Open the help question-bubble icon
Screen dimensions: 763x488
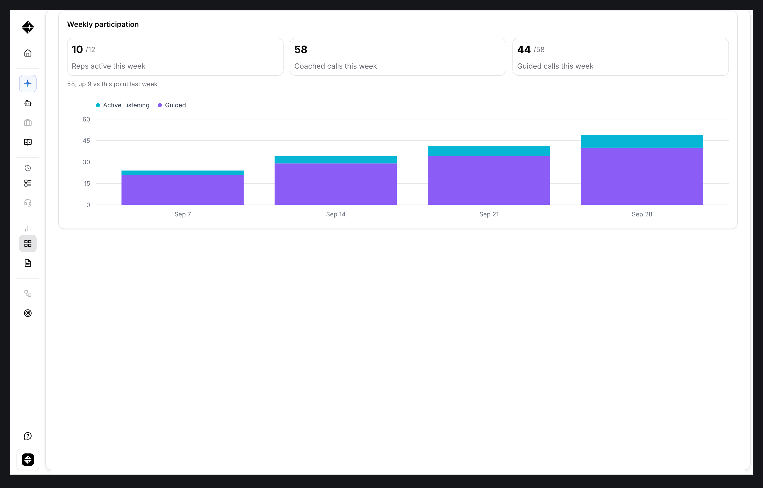click(x=28, y=436)
